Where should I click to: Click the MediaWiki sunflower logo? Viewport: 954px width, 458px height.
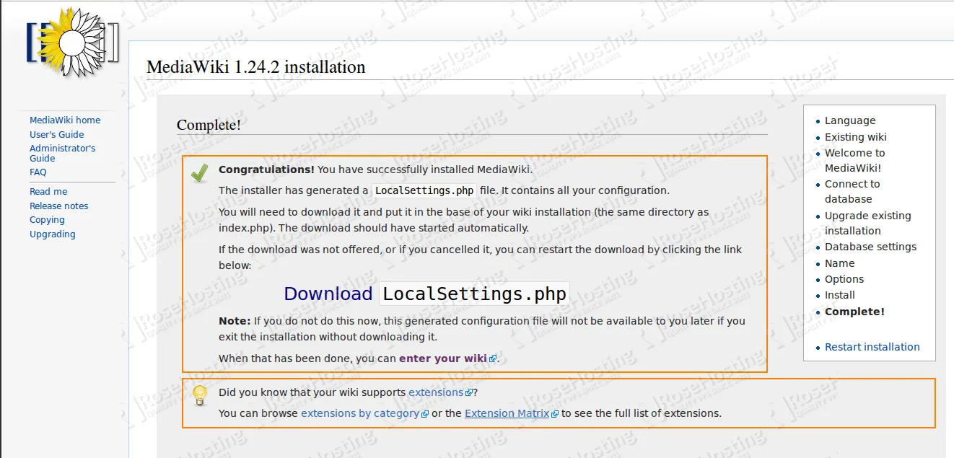72,43
